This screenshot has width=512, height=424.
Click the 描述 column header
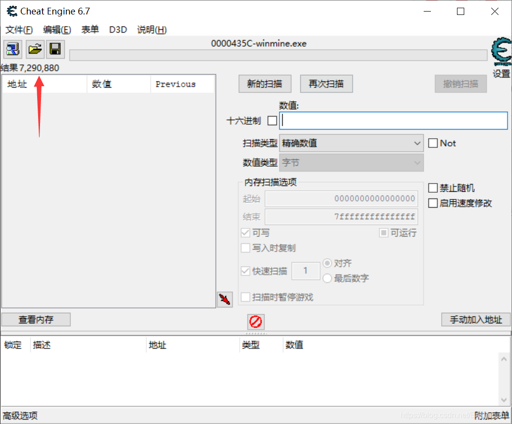[x=88, y=345]
